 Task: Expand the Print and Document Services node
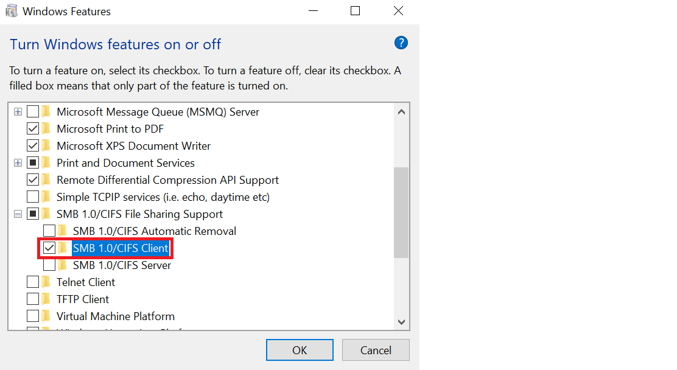coord(18,162)
